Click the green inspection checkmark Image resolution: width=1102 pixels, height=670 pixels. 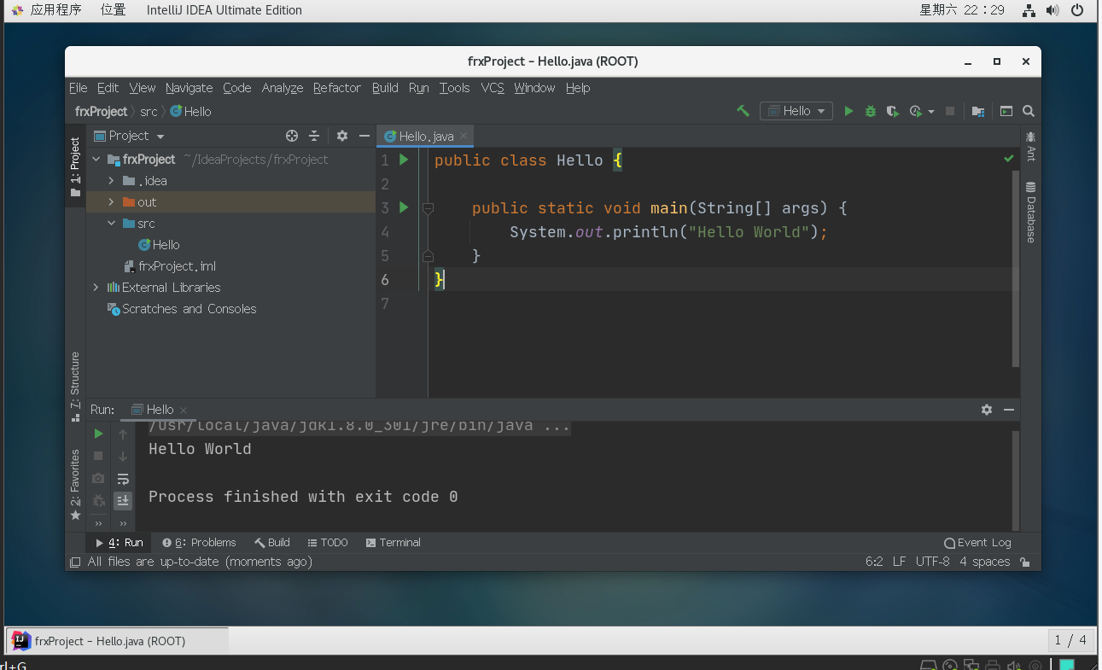click(x=1009, y=159)
